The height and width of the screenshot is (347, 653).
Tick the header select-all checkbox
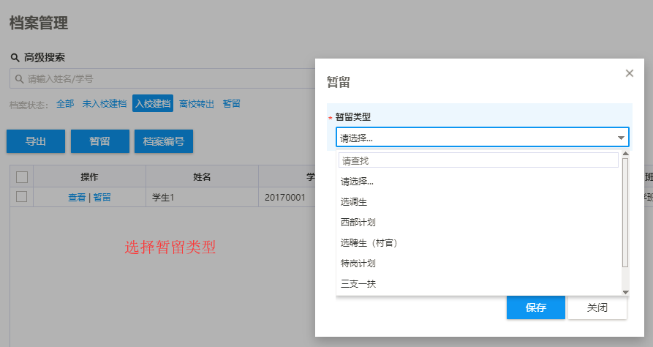tap(22, 177)
